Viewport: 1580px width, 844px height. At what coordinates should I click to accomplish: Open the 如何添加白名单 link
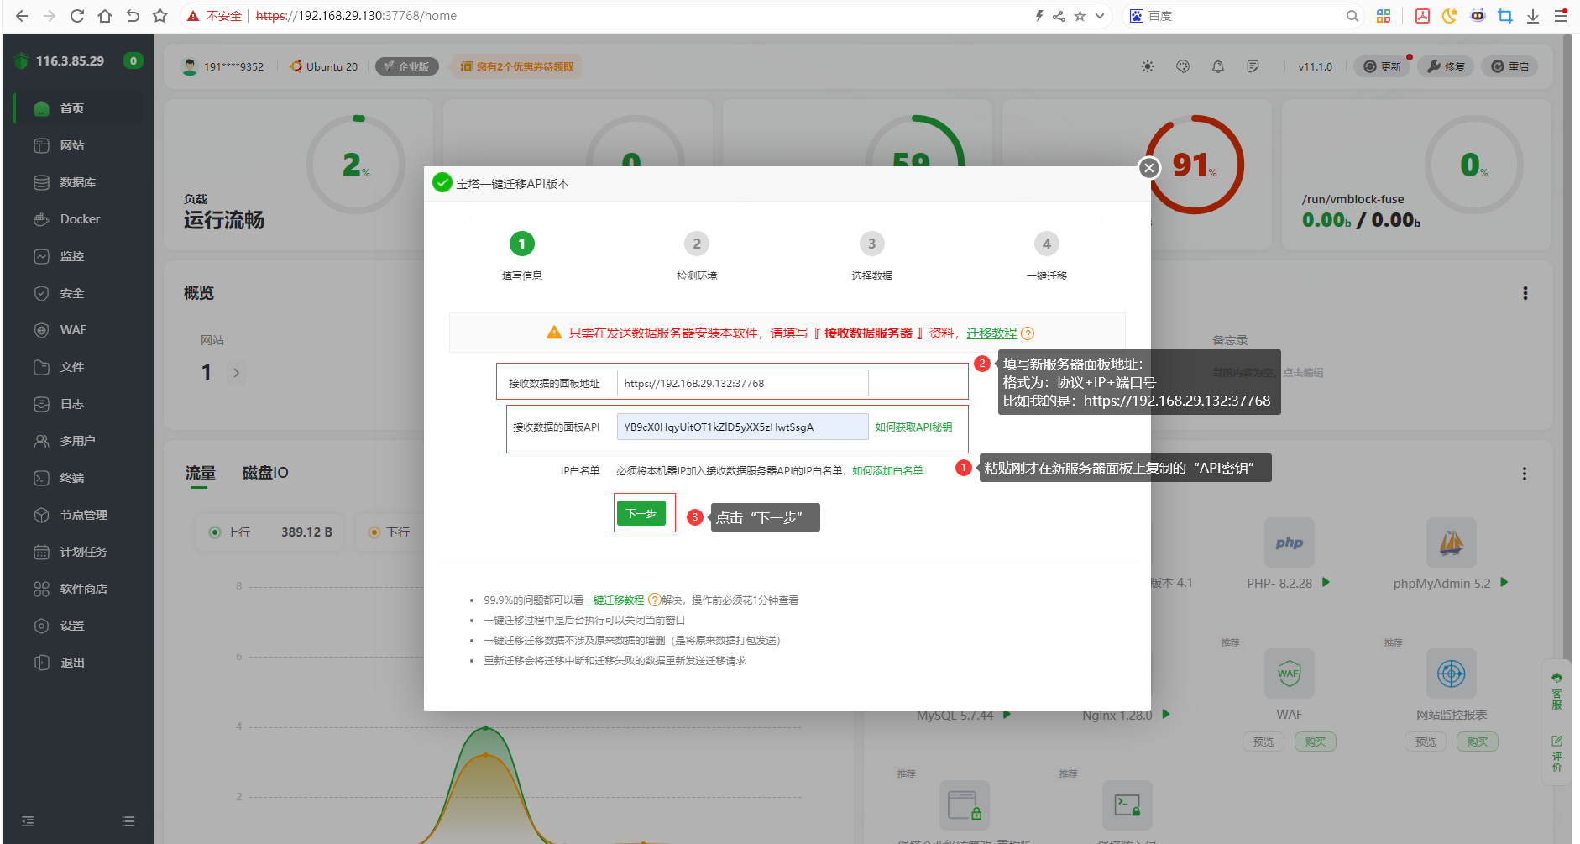coord(887,470)
